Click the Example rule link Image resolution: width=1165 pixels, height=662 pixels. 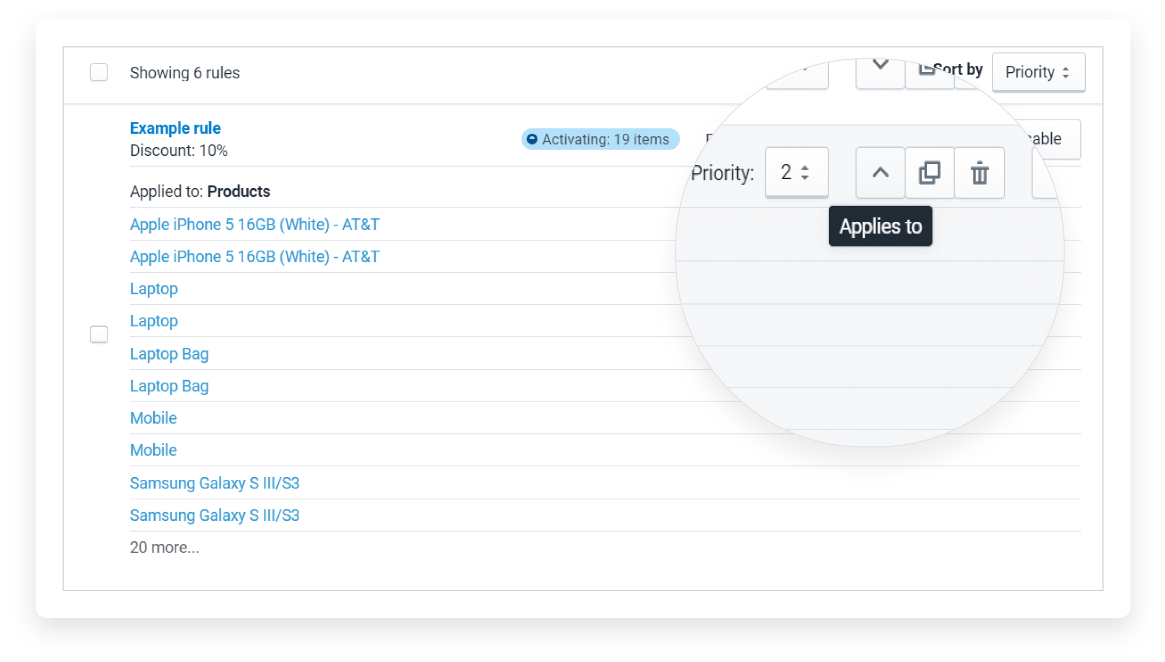point(175,128)
